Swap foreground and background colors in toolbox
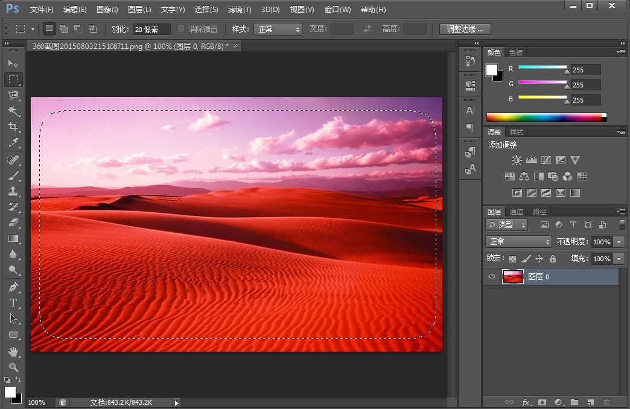The image size is (630, 409). click(x=18, y=379)
